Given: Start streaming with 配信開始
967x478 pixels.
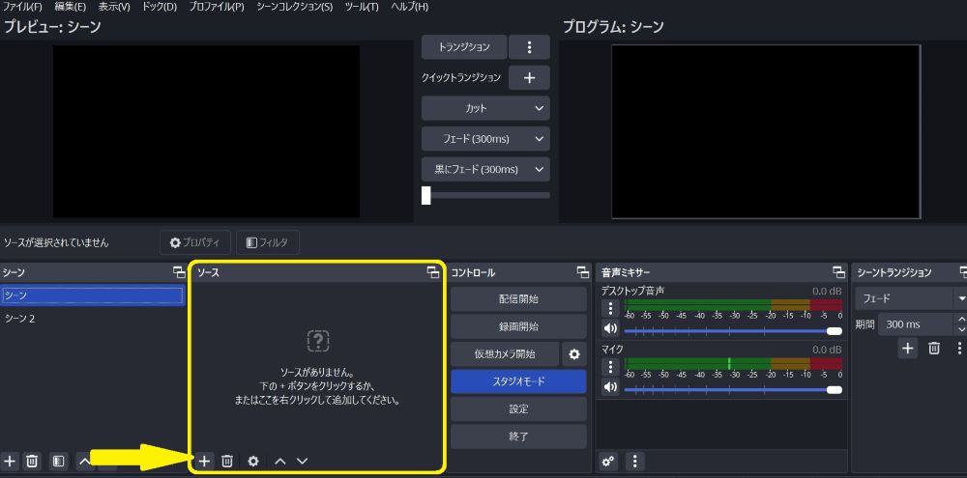Looking at the screenshot, I should point(518,299).
